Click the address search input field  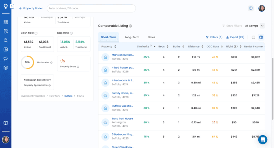point(91,8)
